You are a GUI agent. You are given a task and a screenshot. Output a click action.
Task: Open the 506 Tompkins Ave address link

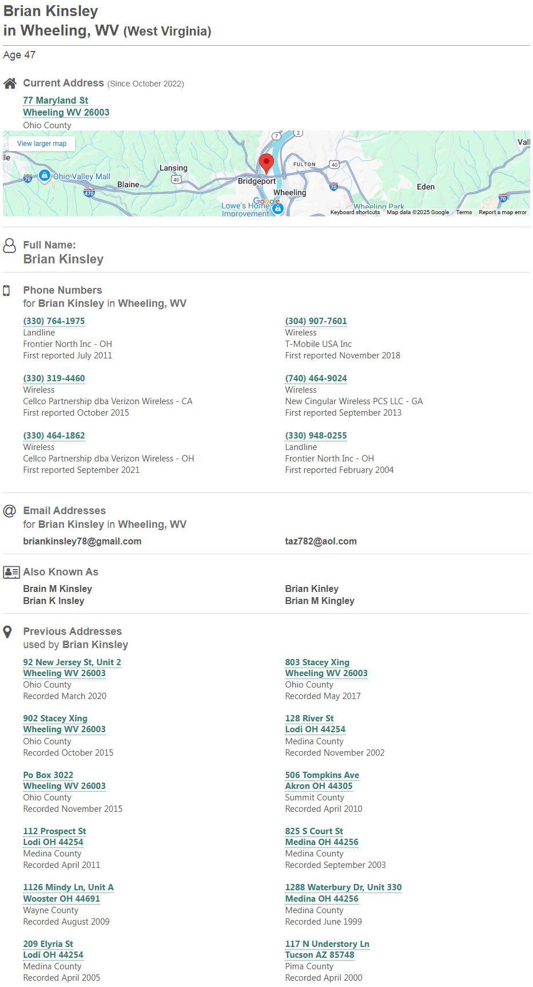tap(322, 775)
